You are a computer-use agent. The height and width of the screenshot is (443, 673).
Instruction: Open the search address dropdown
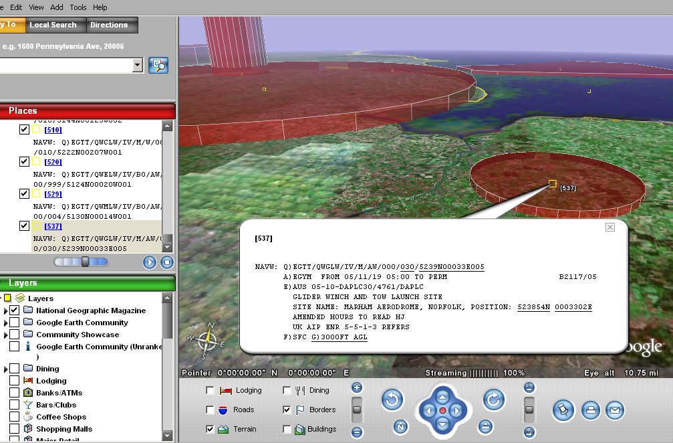[138, 65]
